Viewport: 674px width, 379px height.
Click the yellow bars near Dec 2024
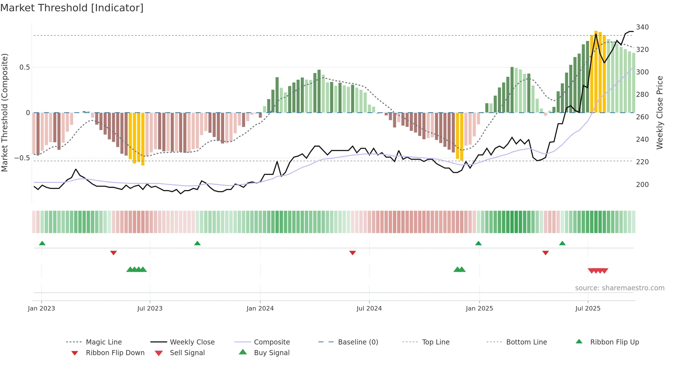tap(459, 136)
